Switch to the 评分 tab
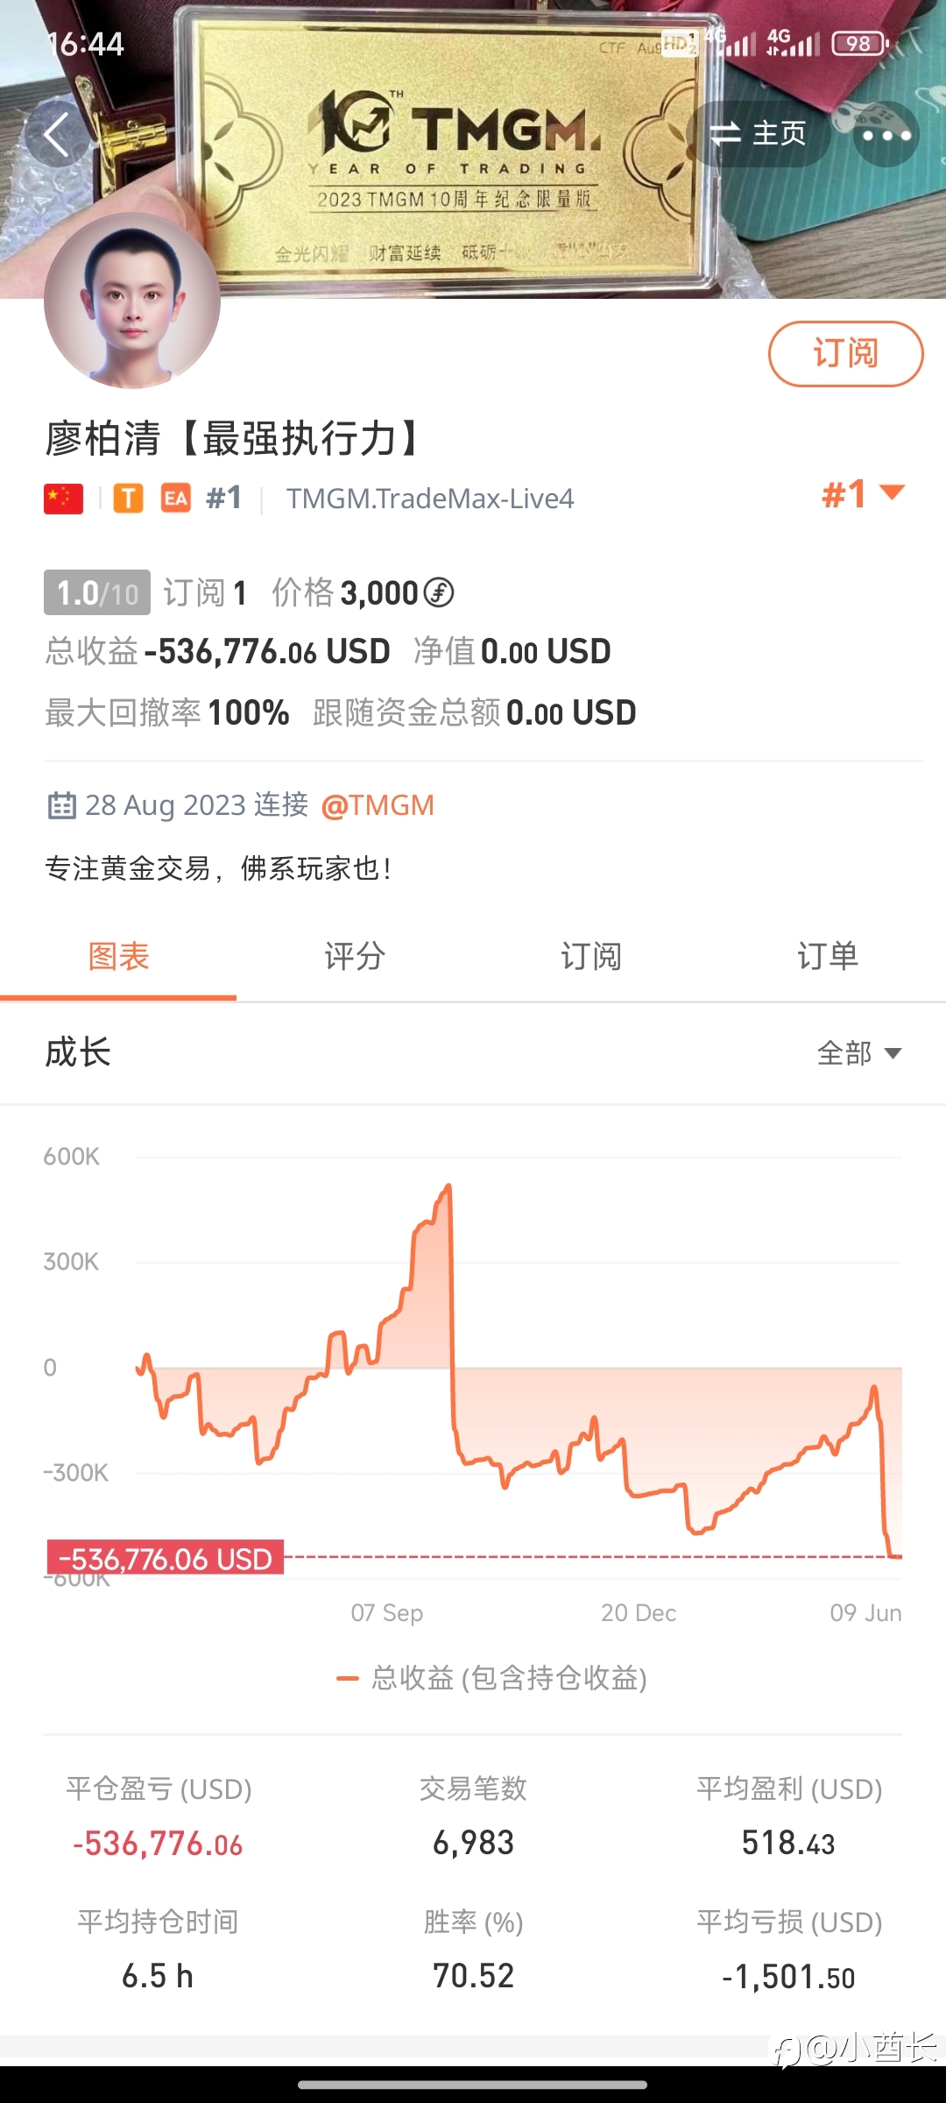 355,957
